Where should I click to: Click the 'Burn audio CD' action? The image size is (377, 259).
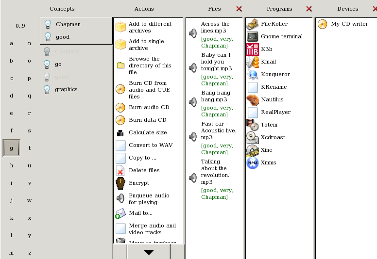tap(149, 107)
